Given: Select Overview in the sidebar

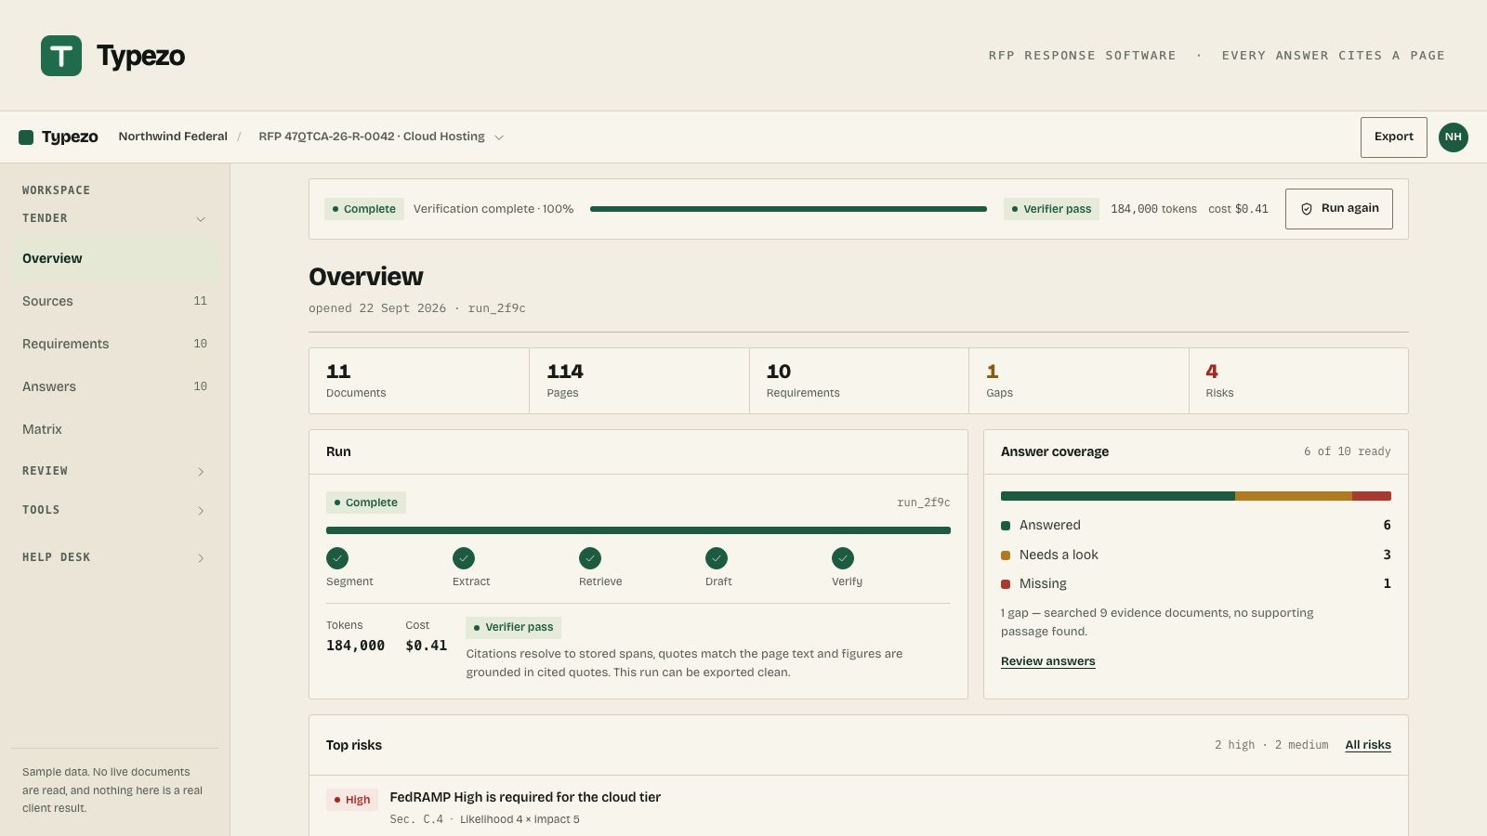Looking at the screenshot, I should click(115, 258).
